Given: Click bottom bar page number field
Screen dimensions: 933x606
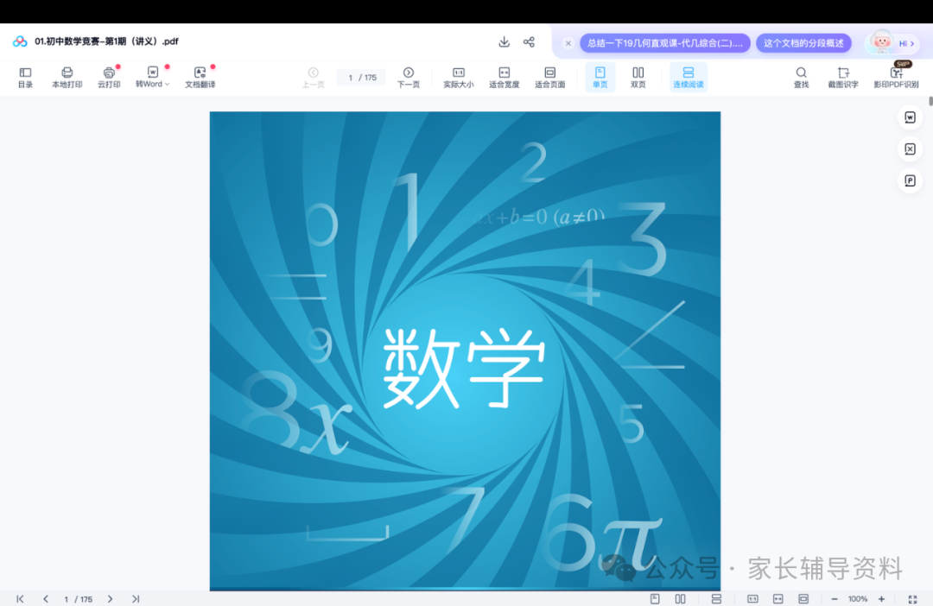Looking at the screenshot, I should (67, 599).
